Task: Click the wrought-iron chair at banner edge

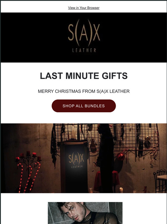Action: [x=160, y=181]
